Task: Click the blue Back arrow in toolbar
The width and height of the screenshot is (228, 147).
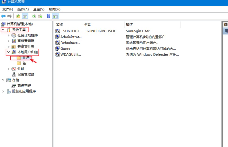Action: (x=3, y=16)
